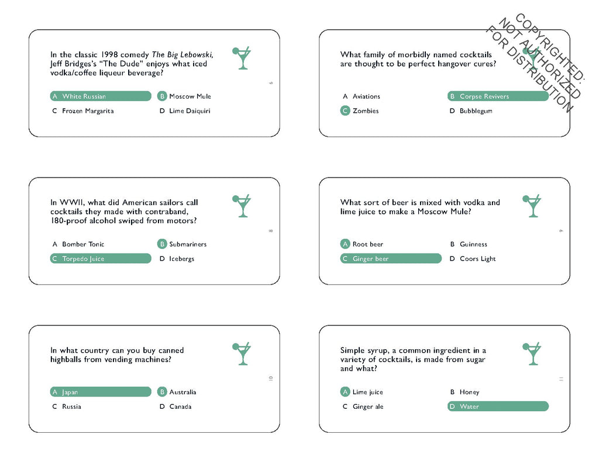
Task: Click the hangover cures question text
Action: point(418,59)
